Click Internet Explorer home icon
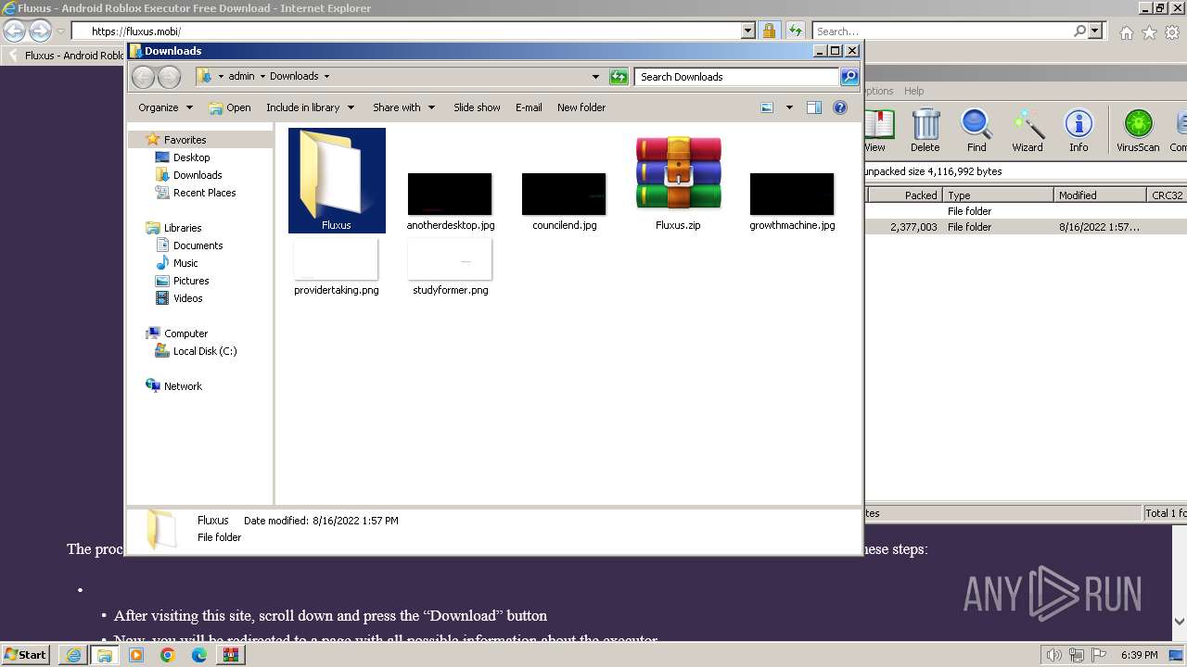The image size is (1187, 667). (1126, 32)
